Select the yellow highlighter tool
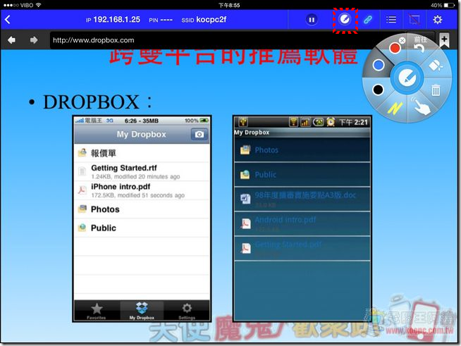461x346 pixels. coord(395,109)
